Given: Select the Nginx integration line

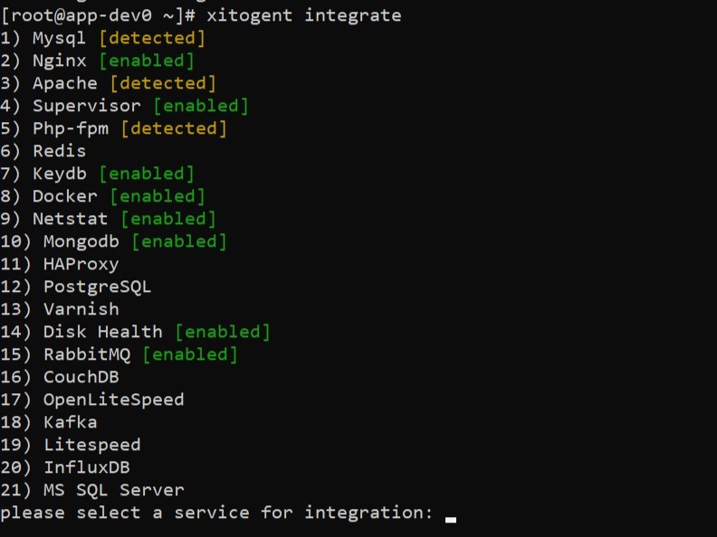Looking at the screenshot, I should (x=60, y=61).
